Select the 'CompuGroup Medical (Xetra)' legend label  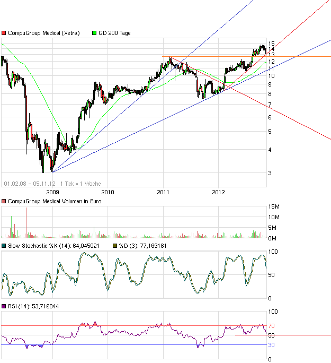pyautogui.click(x=44, y=33)
